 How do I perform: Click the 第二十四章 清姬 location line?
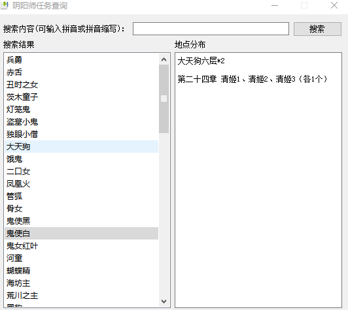click(252, 79)
